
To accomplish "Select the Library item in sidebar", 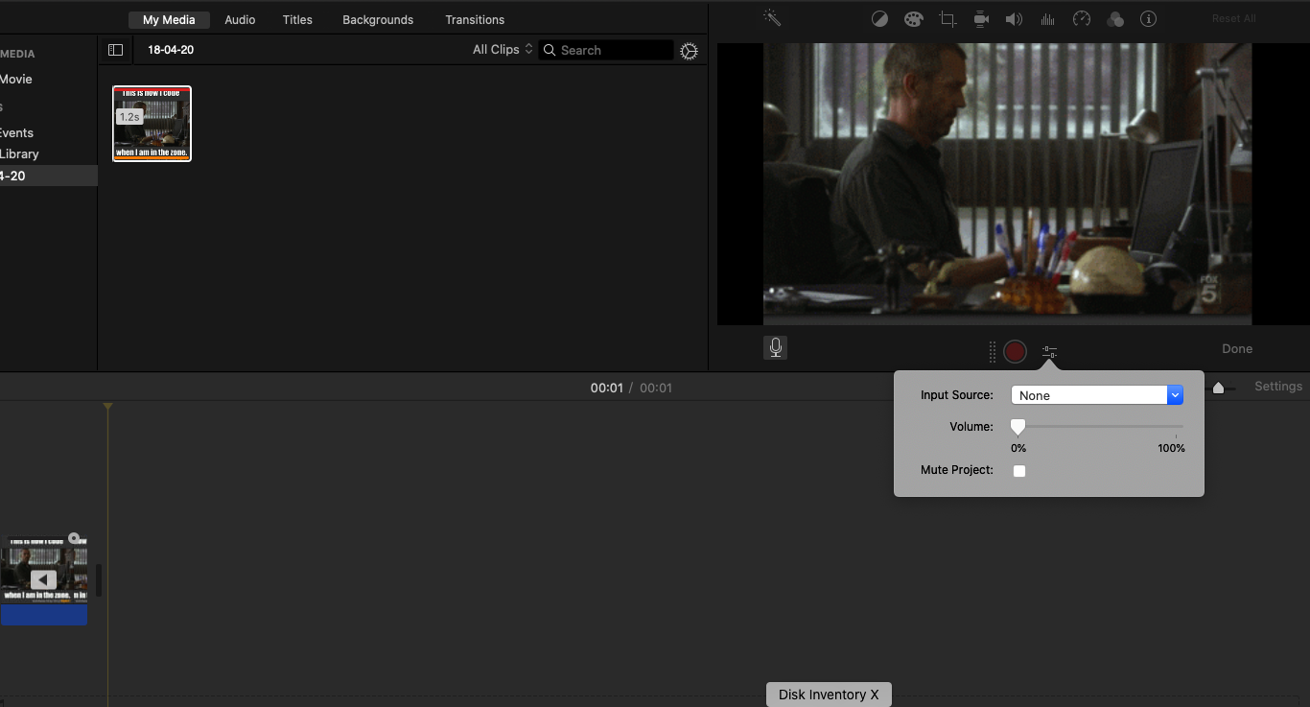I will [x=19, y=154].
